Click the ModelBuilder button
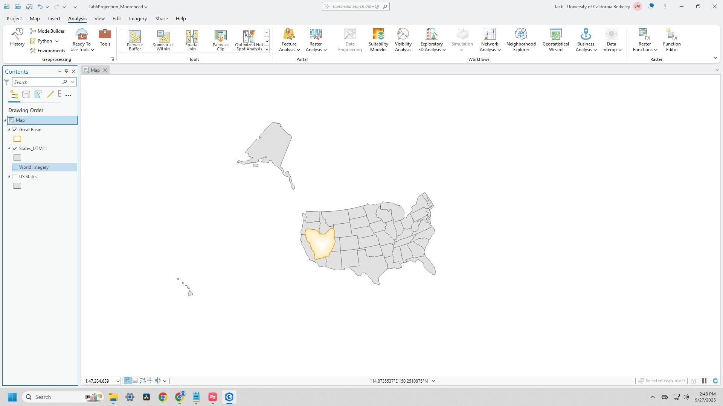Screen dimensions: 723x406 47,31
